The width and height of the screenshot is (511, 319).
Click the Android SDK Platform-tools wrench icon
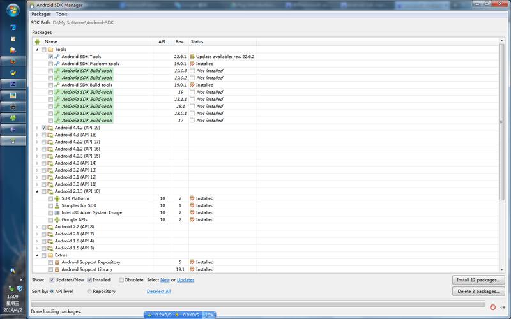pos(57,64)
